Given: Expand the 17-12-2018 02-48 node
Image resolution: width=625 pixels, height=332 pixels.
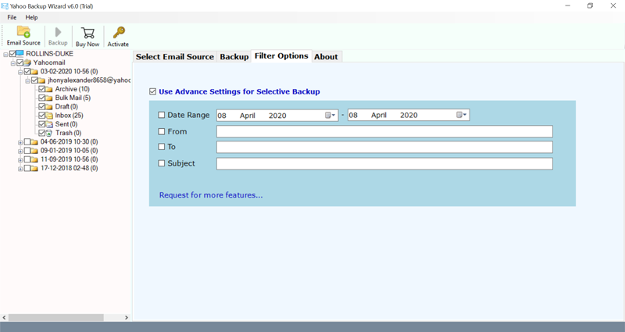Looking at the screenshot, I should point(20,168).
